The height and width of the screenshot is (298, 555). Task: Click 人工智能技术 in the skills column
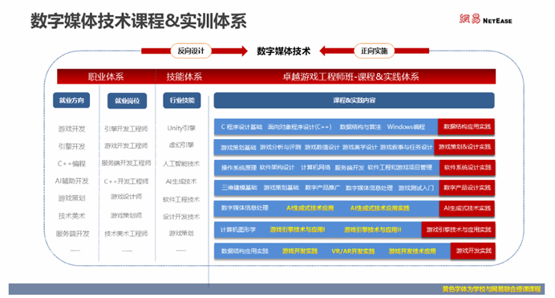coord(181,164)
